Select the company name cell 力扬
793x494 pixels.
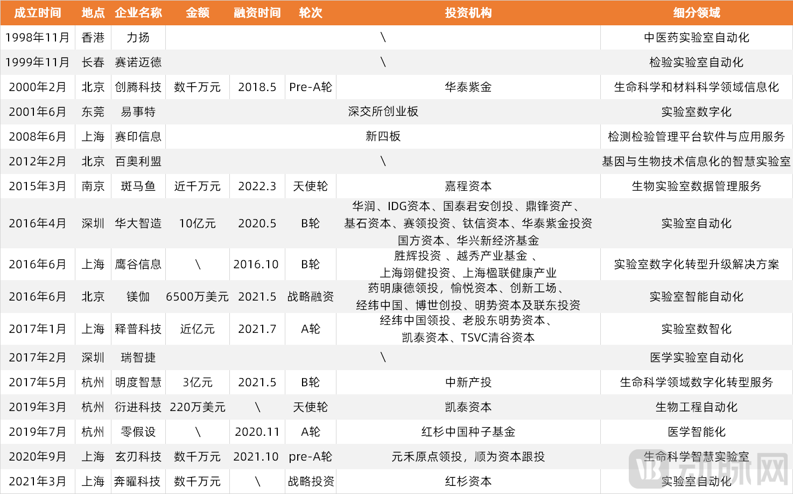pyautogui.click(x=138, y=38)
